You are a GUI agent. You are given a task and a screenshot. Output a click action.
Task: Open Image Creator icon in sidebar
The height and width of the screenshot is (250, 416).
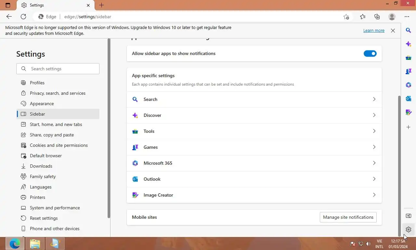tap(409, 112)
